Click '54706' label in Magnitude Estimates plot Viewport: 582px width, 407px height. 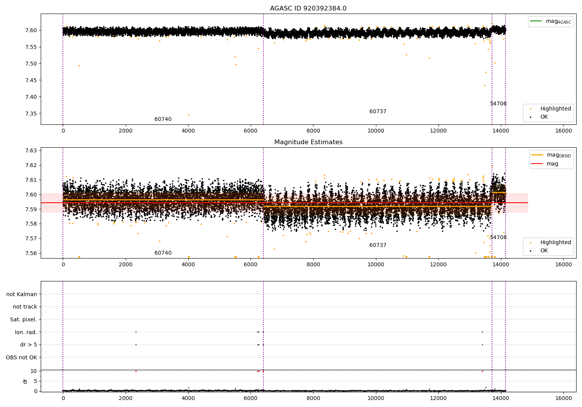pyautogui.click(x=499, y=238)
